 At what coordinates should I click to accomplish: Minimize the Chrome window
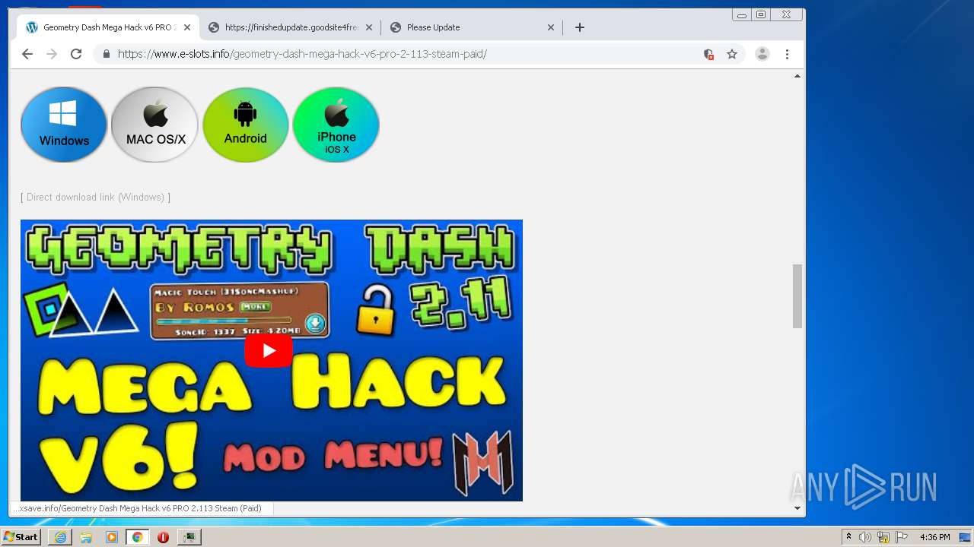pyautogui.click(x=742, y=14)
